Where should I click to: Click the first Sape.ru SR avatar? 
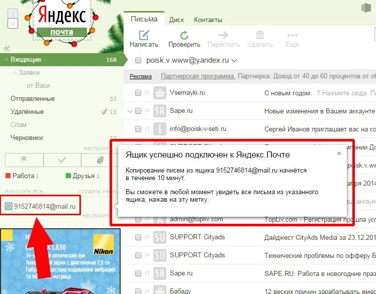click(x=160, y=111)
